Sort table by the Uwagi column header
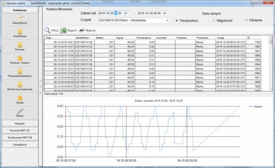Image resolution: width=275 pixels, height=168 pixels. coord(231,38)
